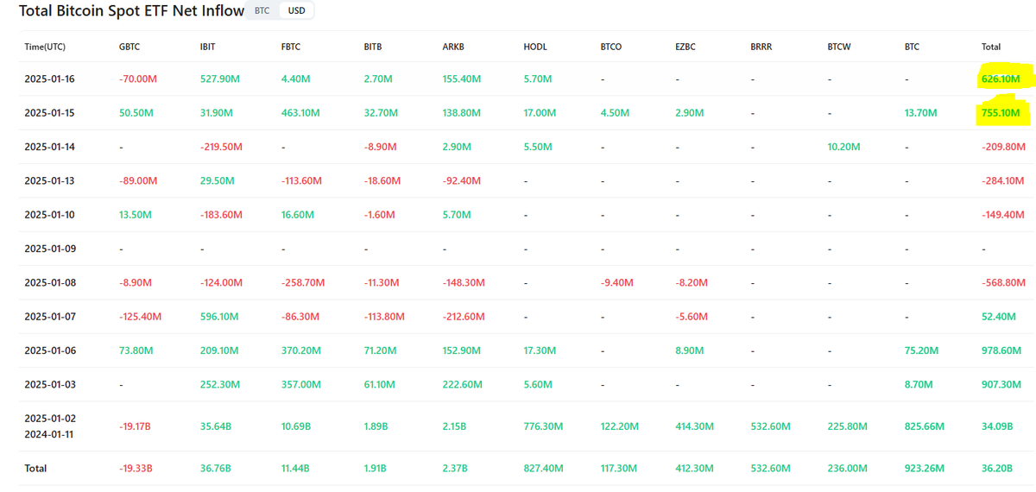Click the 527.90M IBIT inflow value

[x=219, y=79]
